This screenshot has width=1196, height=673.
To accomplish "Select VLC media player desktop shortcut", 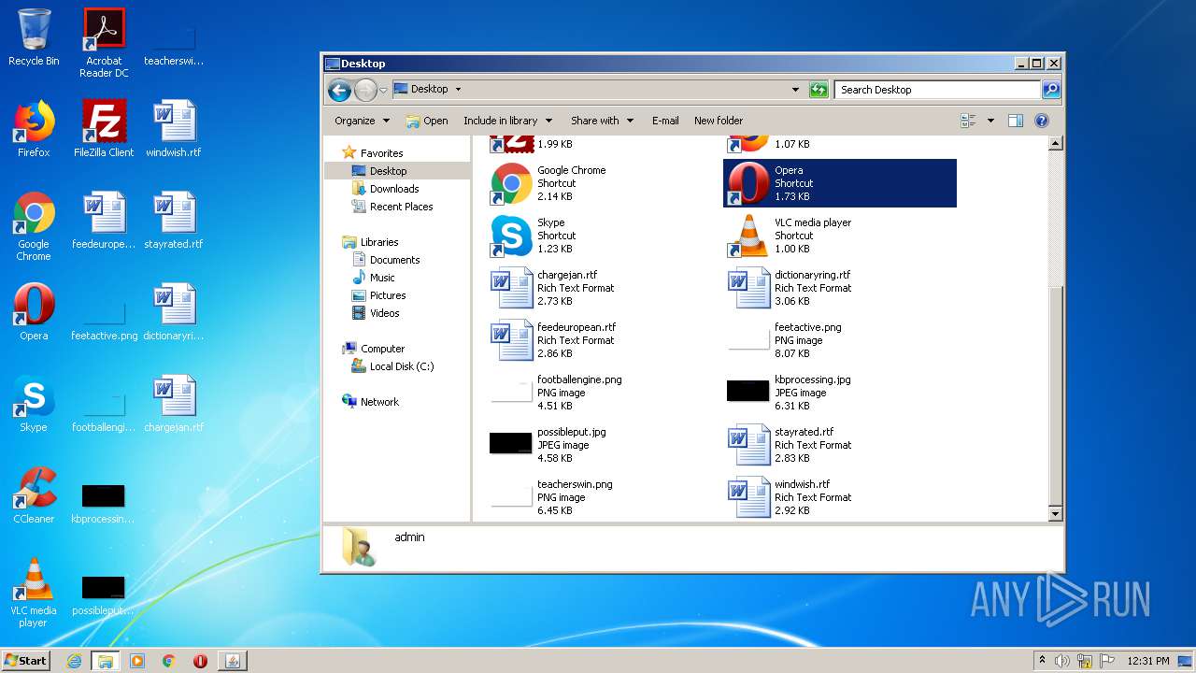I will 34,594.
